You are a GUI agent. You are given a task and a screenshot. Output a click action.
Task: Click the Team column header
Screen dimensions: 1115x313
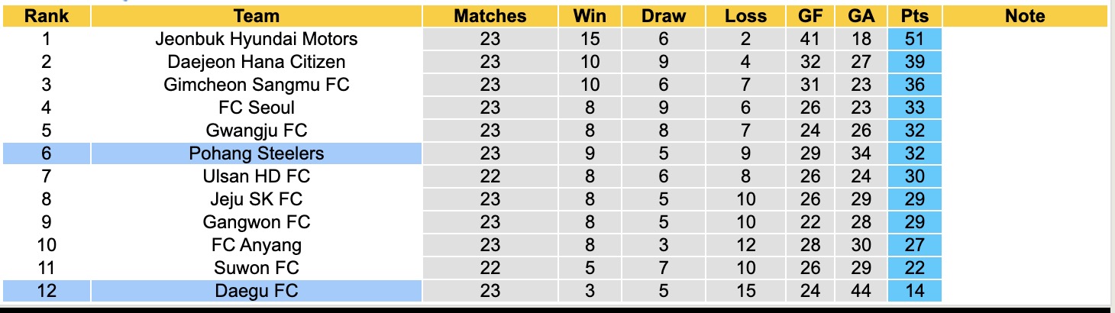coord(257,16)
